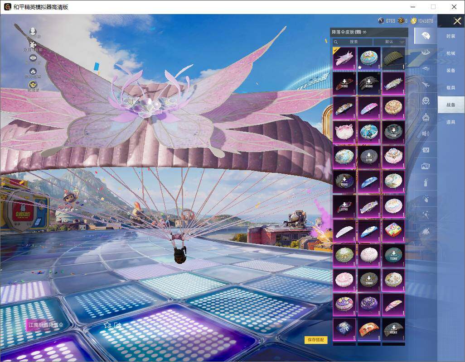Viewport: 465px width, 362px height.
Task: Select the chat sticker face category icon
Action: pyautogui.click(x=426, y=150)
